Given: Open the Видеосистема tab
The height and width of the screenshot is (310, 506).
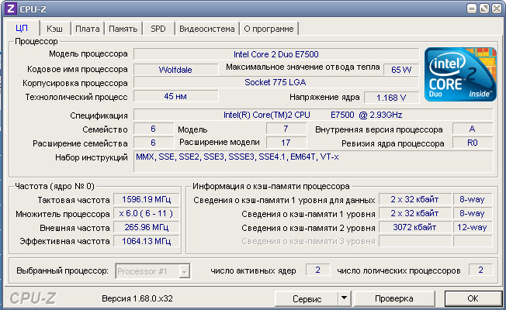Looking at the screenshot, I should tap(207, 29).
